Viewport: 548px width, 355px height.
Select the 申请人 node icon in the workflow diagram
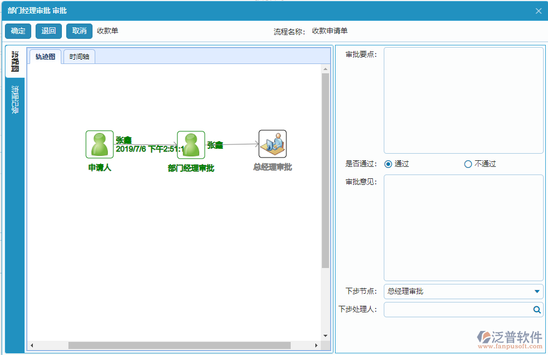99,143
